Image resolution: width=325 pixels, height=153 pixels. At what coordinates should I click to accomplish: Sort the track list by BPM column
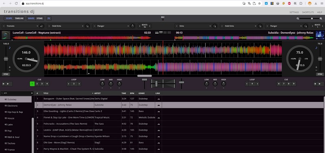click(x=132, y=93)
